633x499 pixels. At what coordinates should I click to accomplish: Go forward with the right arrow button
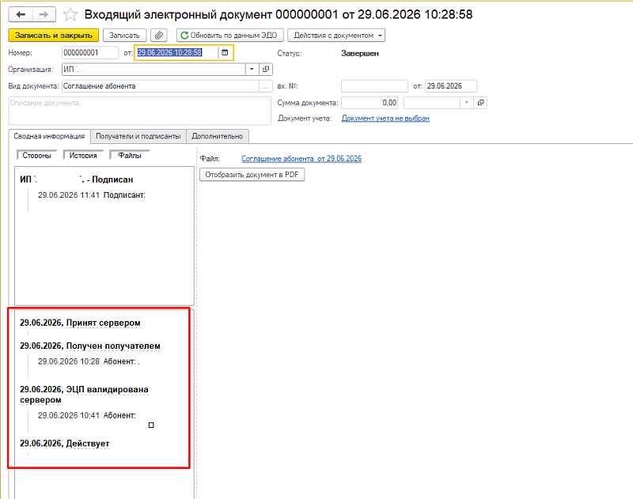(44, 15)
